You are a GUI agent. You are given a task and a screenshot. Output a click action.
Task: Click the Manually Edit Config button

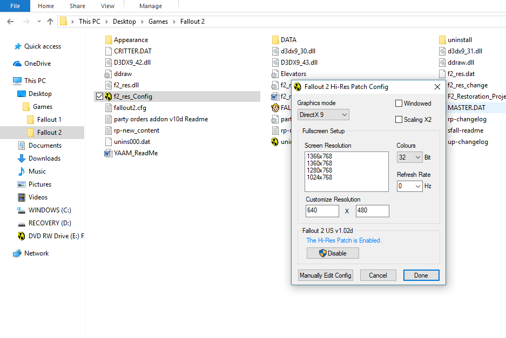click(x=325, y=275)
